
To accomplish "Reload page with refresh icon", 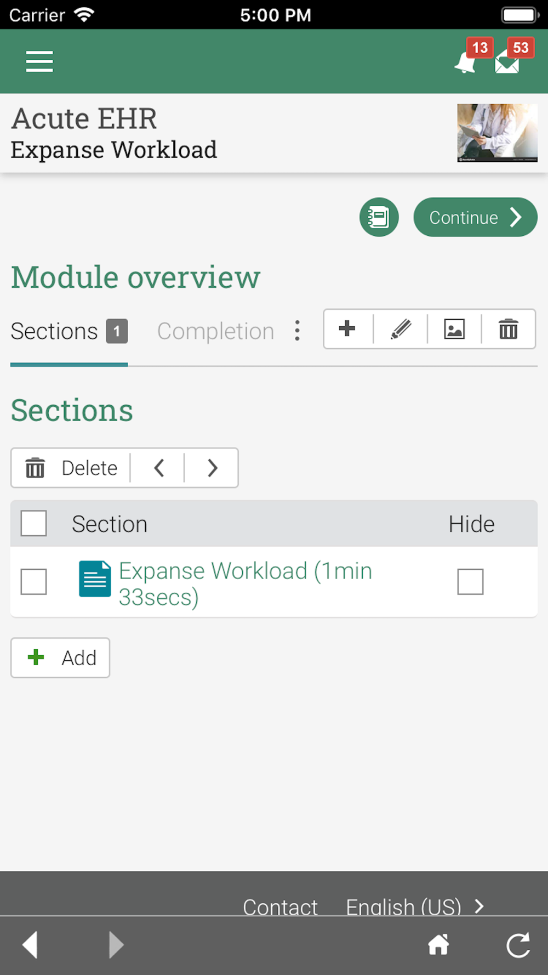I will tap(518, 945).
